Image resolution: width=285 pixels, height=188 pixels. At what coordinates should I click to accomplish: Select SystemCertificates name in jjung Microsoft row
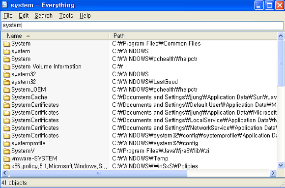[x=35, y=113]
